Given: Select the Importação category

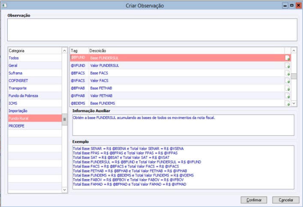Looking at the screenshot, I should (x=35, y=111).
